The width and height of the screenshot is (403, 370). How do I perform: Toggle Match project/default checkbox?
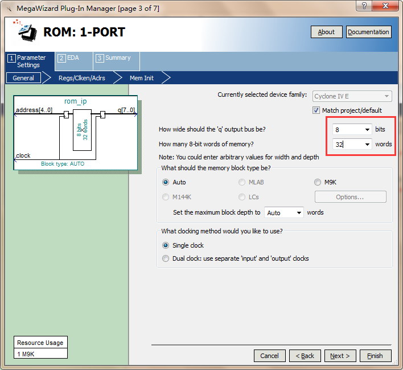316,110
